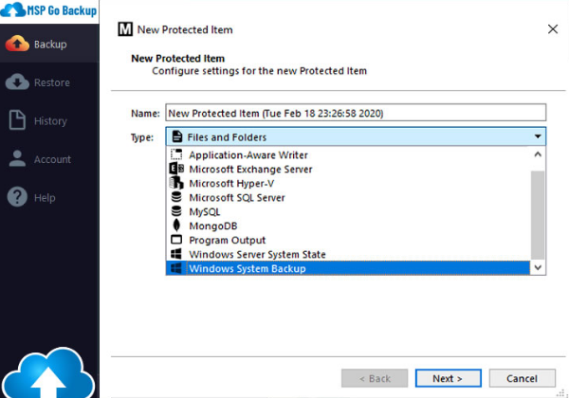Click the Restore cloud download icon
The image size is (569, 398).
[17, 81]
